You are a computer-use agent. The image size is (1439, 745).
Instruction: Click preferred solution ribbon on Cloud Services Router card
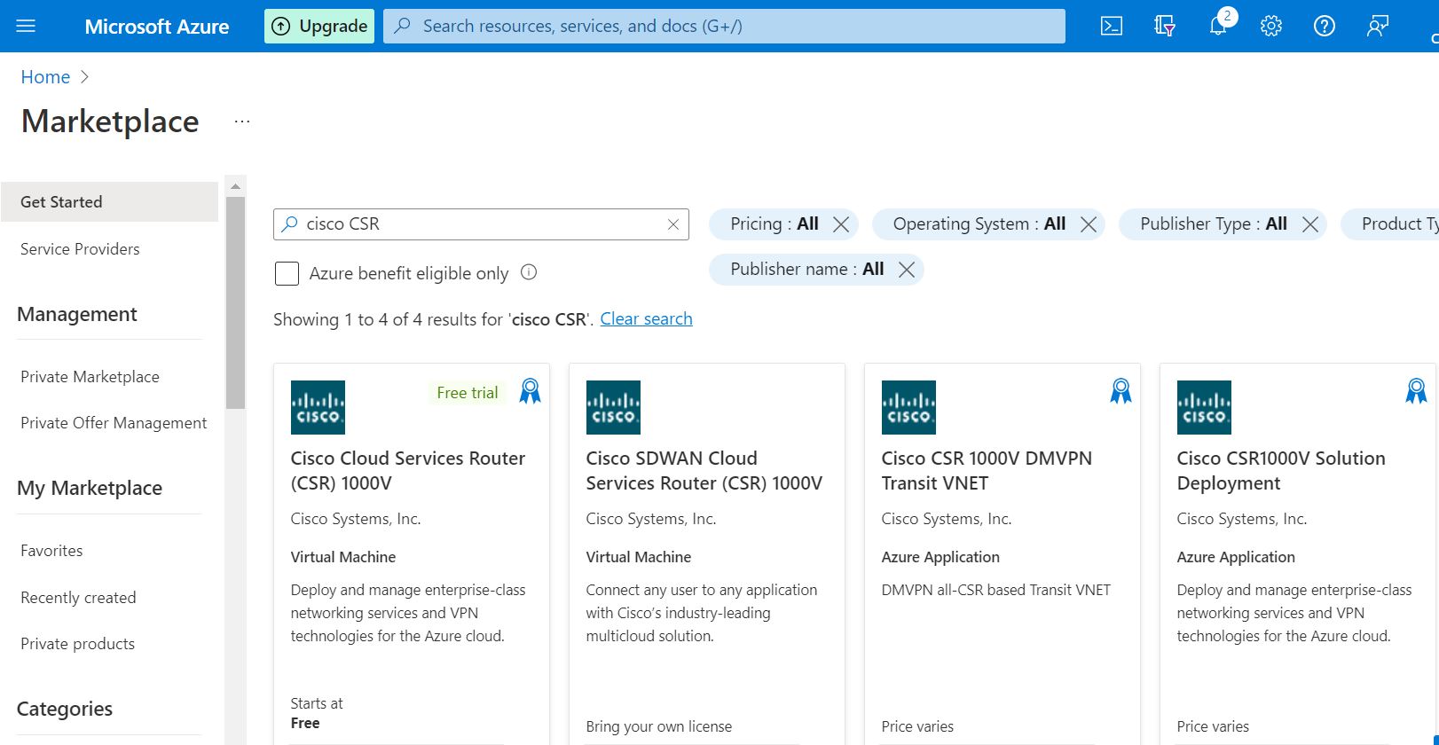530,391
